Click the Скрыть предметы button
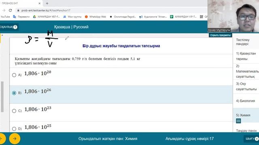 220,35
